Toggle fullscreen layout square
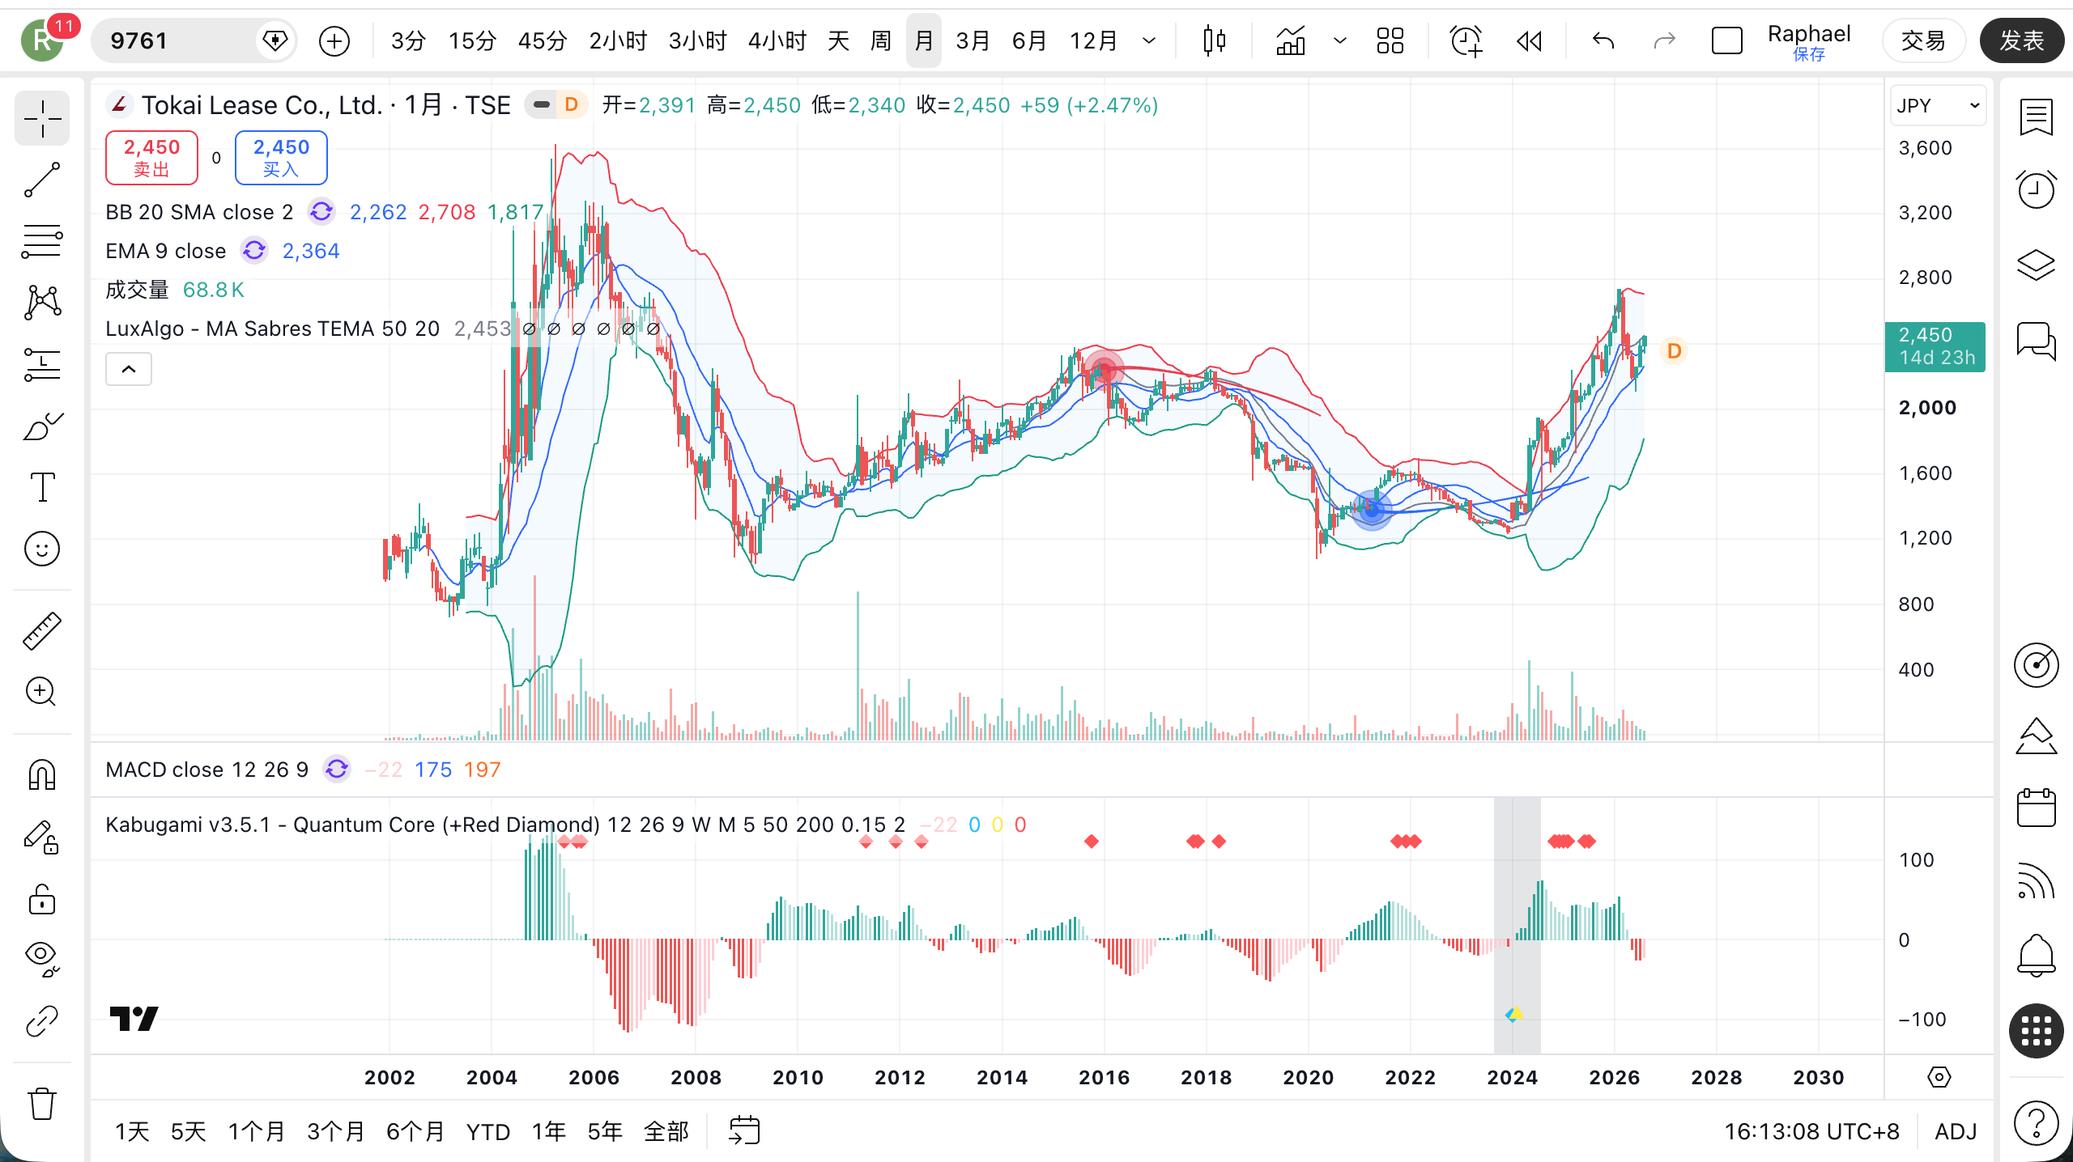This screenshot has width=2073, height=1162. pos(1726,40)
